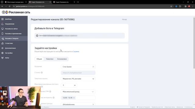The width and height of the screenshot is (195, 109).
Task: Switch to Общие settings tab
Action: [39, 59]
